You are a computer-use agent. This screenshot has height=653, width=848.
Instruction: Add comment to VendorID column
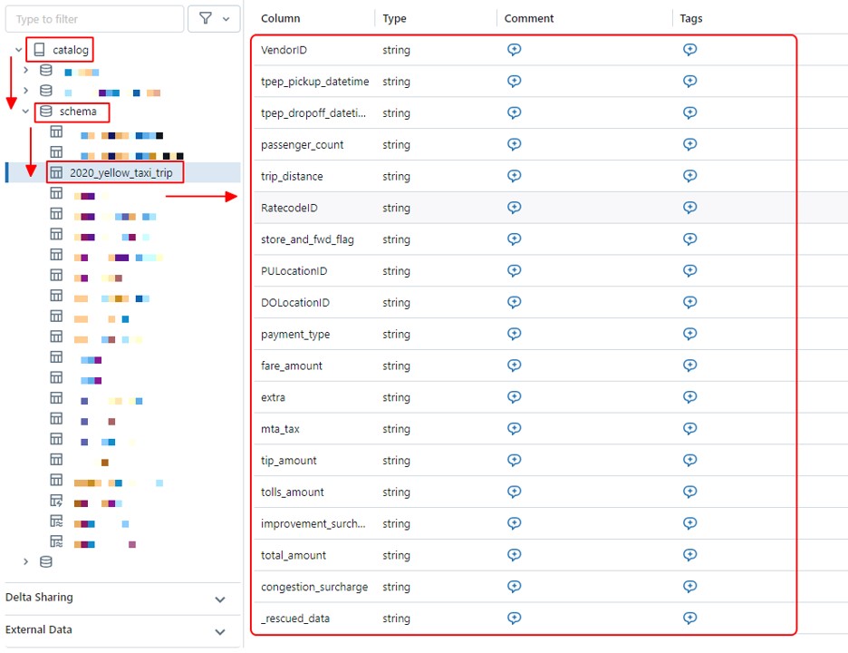(514, 50)
